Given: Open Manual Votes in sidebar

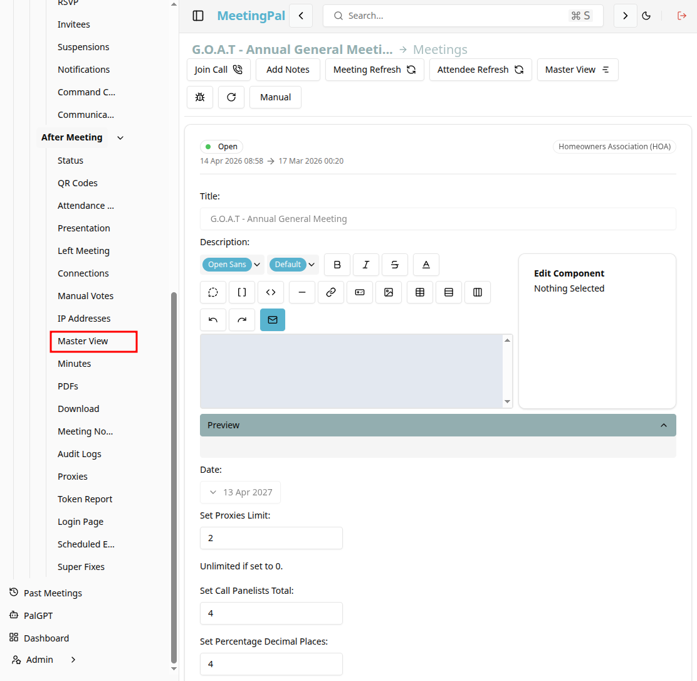Looking at the screenshot, I should pyautogui.click(x=85, y=296).
